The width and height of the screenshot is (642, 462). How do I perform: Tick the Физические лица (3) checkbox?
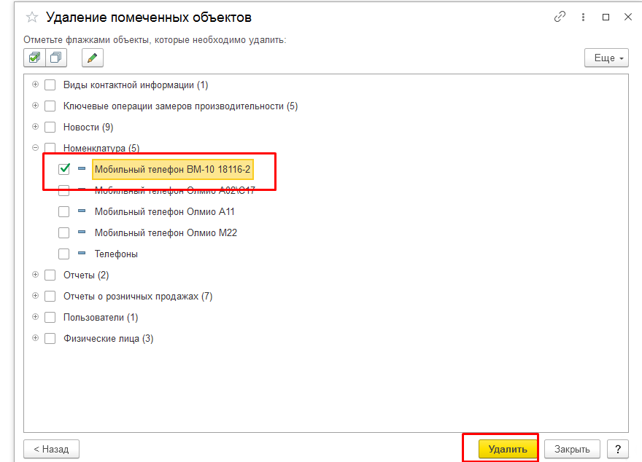50,339
